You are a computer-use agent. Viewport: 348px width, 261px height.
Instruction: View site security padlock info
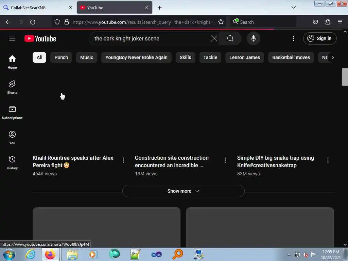coord(66,22)
